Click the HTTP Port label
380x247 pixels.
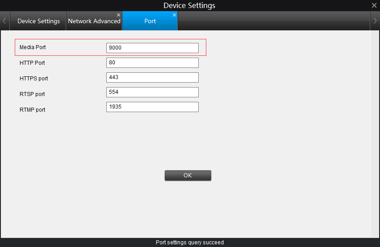click(x=32, y=63)
